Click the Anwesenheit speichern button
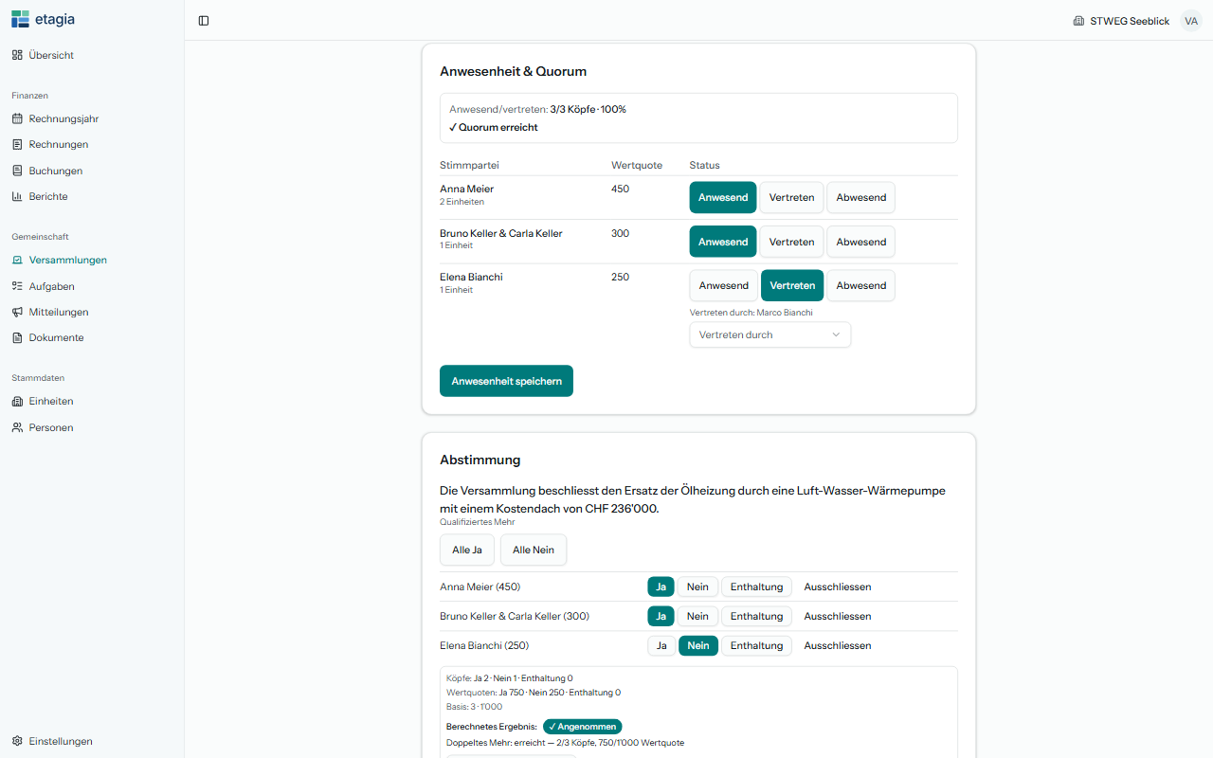The image size is (1213, 758). click(x=506, y=381)
